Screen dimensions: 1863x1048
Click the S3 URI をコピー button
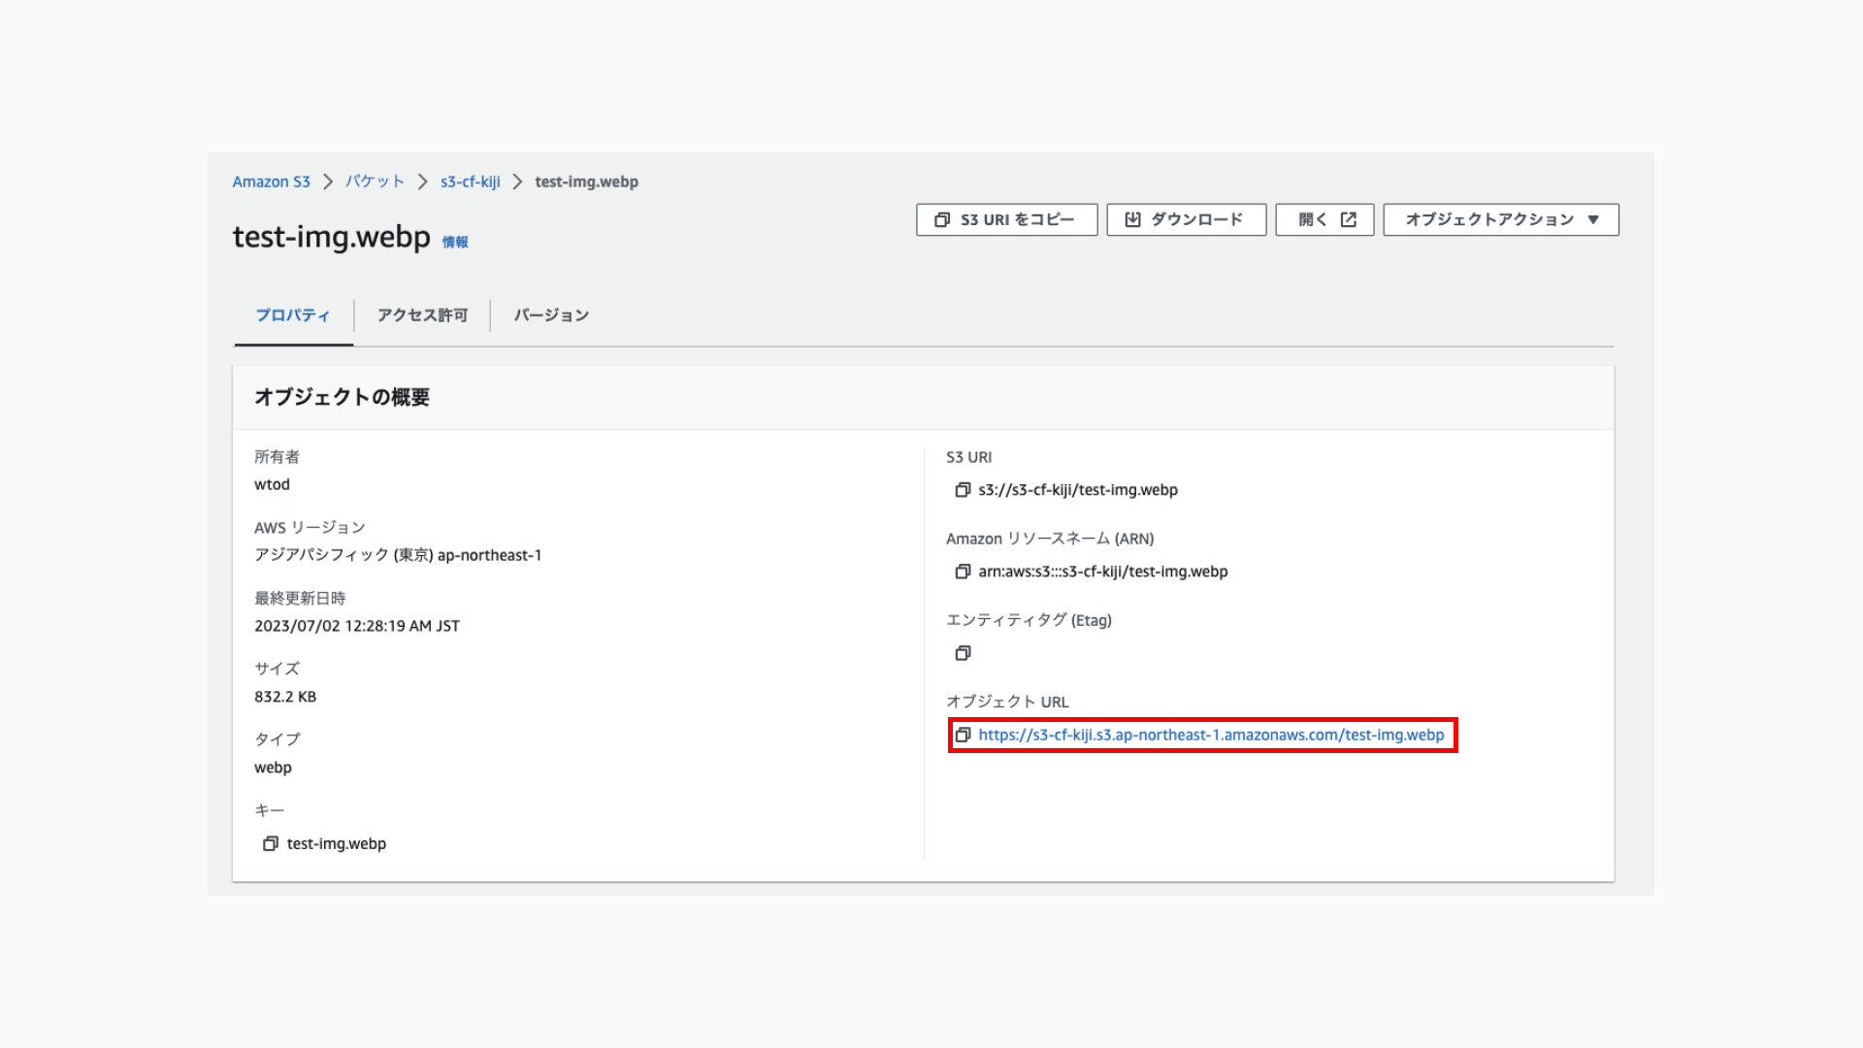(1006, 219)
